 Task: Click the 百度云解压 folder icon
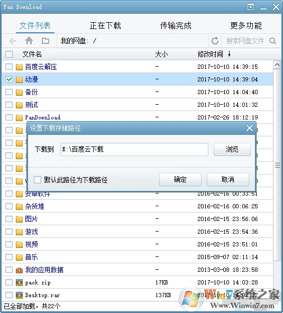click(19, 67)
